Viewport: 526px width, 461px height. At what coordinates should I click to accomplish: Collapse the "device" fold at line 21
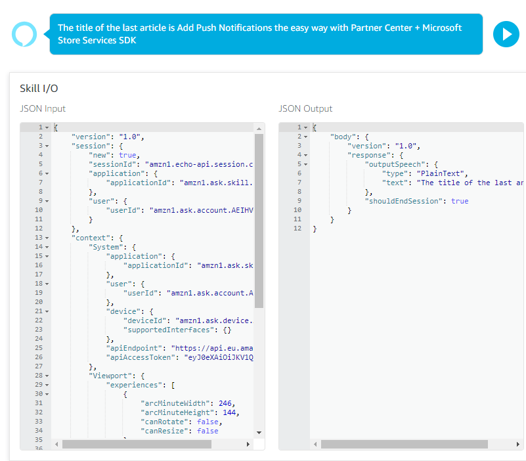point(47,311)
